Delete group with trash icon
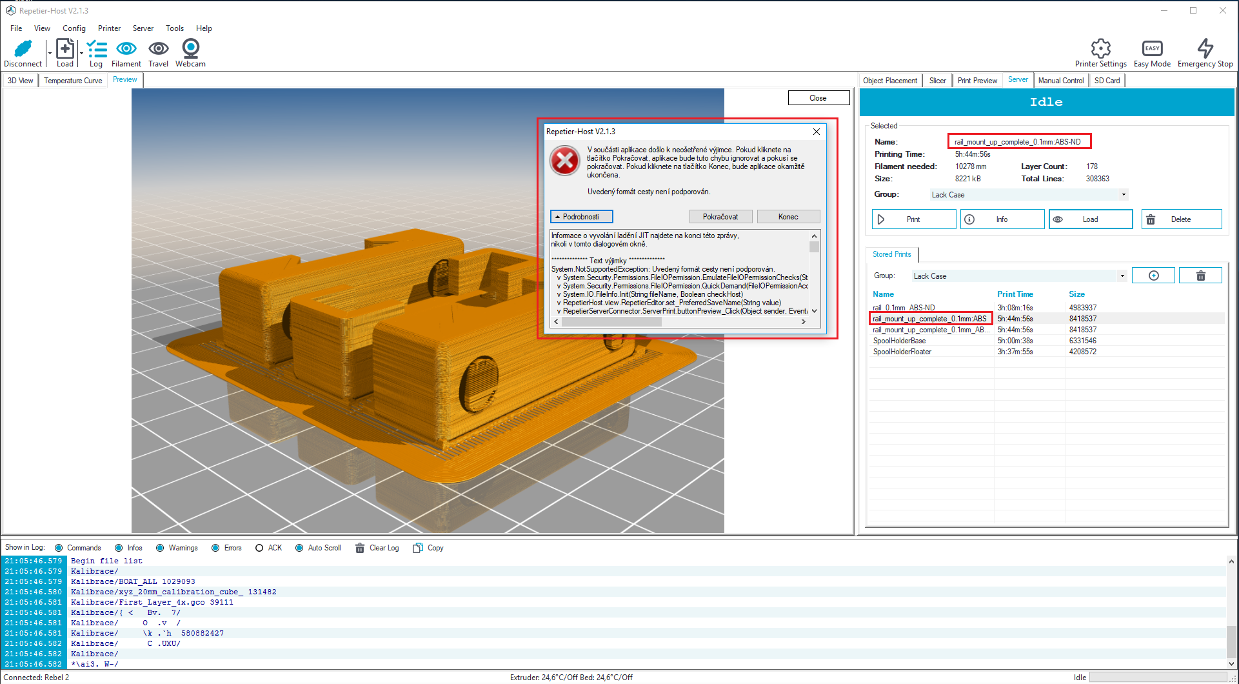The width and height of the screenshot is (1239, 684). click(x=1200, y=276)
